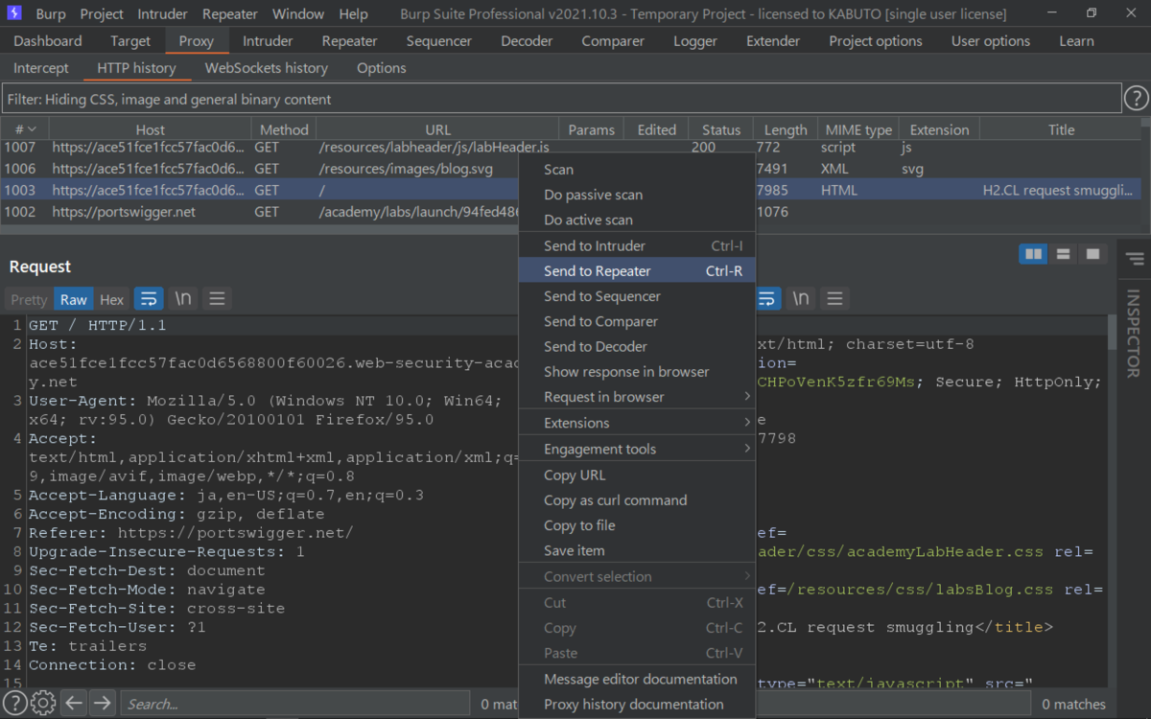Open the Extender tab
1151x719 pixels.
coord(773,41)
